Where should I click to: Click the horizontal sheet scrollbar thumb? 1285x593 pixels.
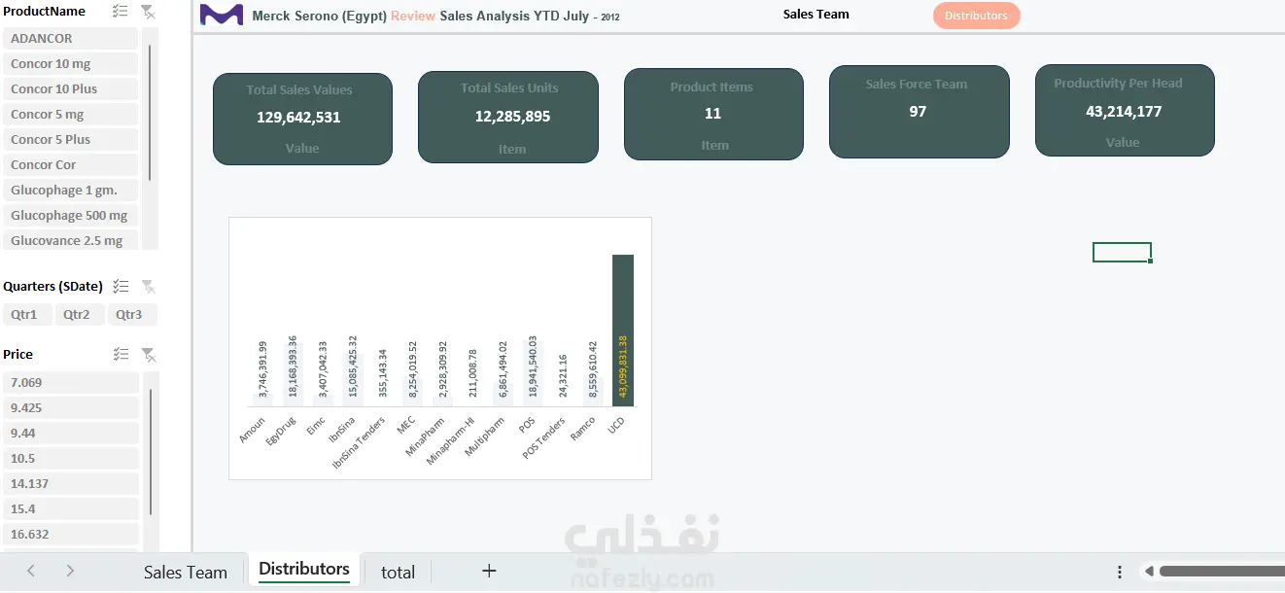tap(1222, 572)
